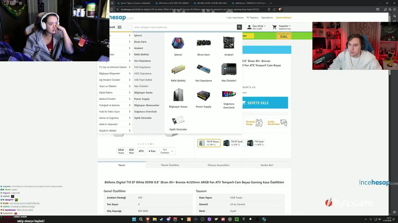Click Bilgisayar Aksesuarları in submenu
Viewport: 398px width, 223px height.
[x=147, y=105]
